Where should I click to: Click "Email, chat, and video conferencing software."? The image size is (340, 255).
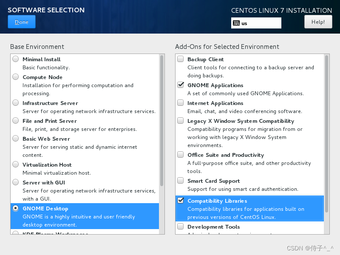coord(245,111)
